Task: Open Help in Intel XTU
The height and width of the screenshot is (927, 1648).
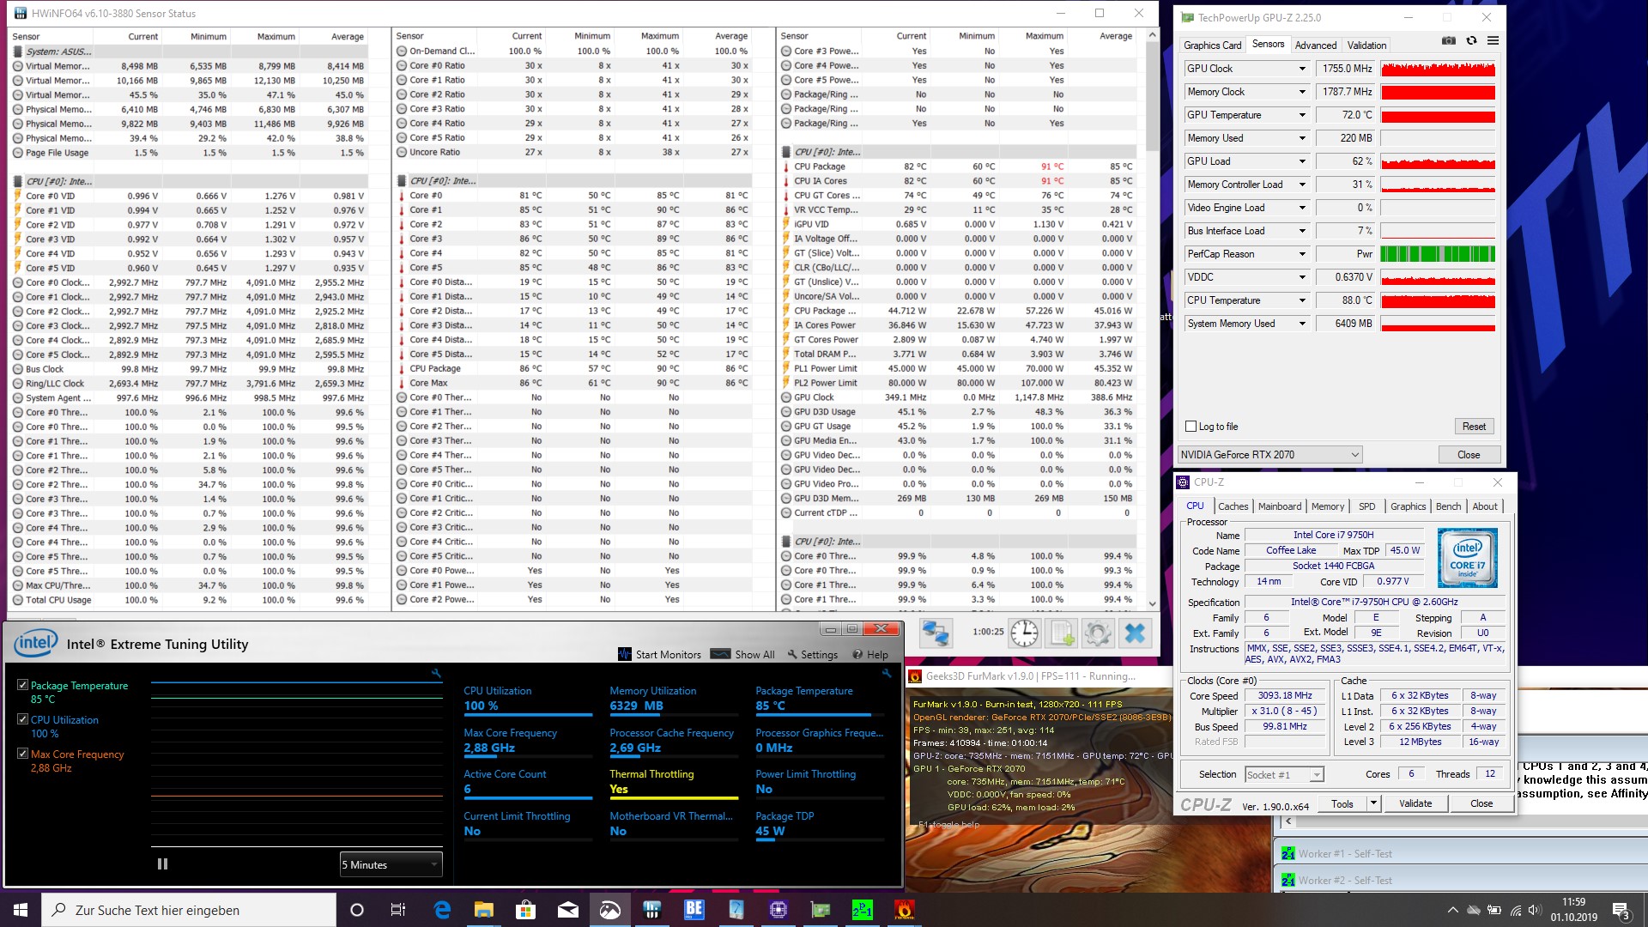Action: 870,654
